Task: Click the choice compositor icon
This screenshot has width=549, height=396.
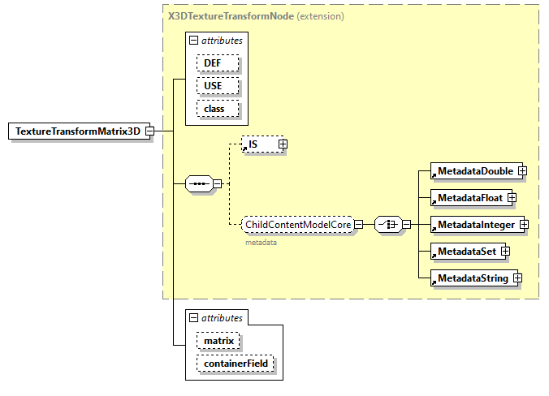Action: click(387, 225)
